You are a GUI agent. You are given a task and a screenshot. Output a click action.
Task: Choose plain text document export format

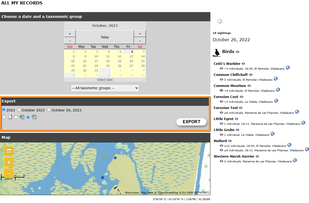pos(4,117)
